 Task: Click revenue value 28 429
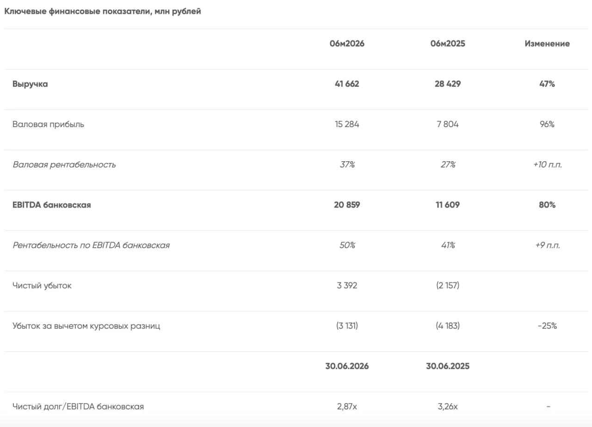point(448,84)
